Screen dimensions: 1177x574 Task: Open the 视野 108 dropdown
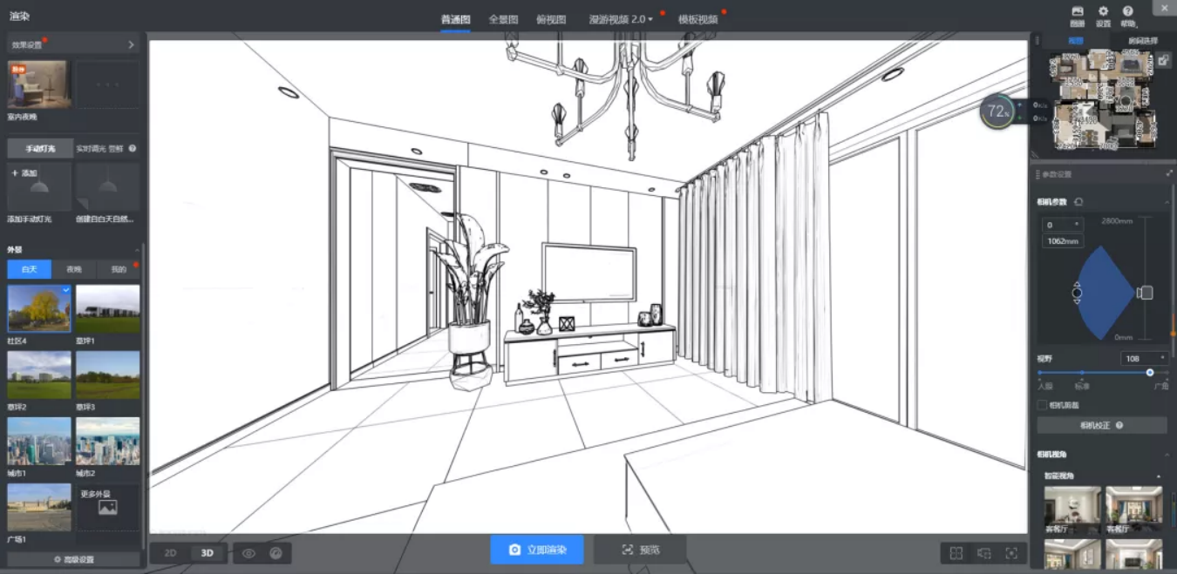(x=1144, y=358)
